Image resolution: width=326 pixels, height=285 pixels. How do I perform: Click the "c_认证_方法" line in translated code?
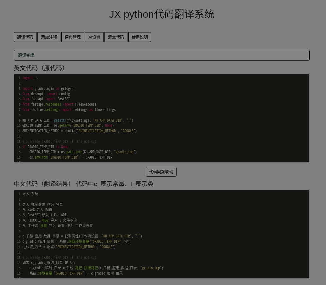[69, 247]
